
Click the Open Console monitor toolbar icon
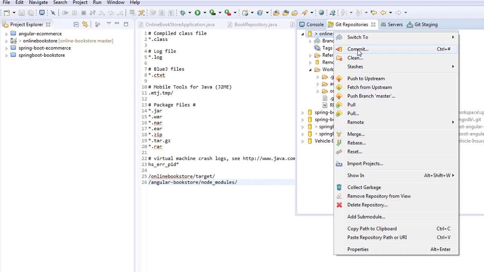point(42,13)
